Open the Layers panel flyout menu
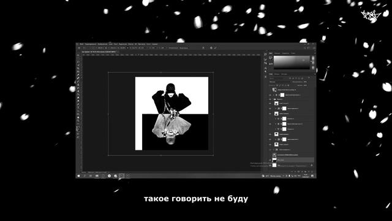The height and width of the screenshot is (221, 392). tap(315, 74)
